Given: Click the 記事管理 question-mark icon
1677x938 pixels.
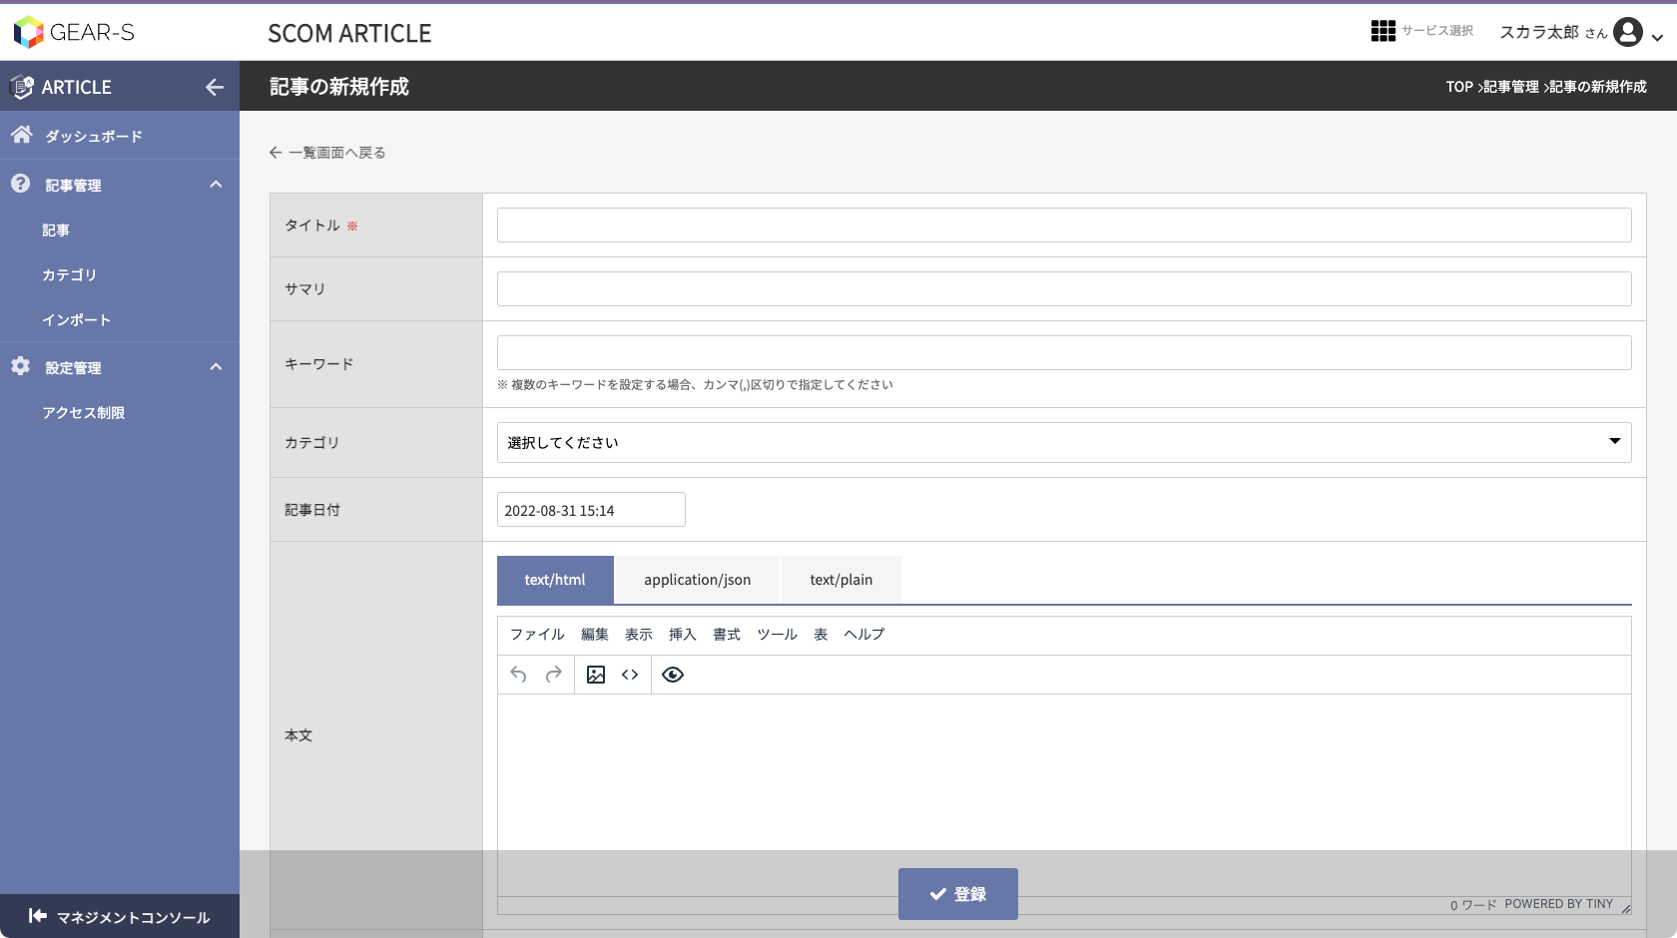Looking at the screenshot, I should pyautogui.click(x=21, y=184).
